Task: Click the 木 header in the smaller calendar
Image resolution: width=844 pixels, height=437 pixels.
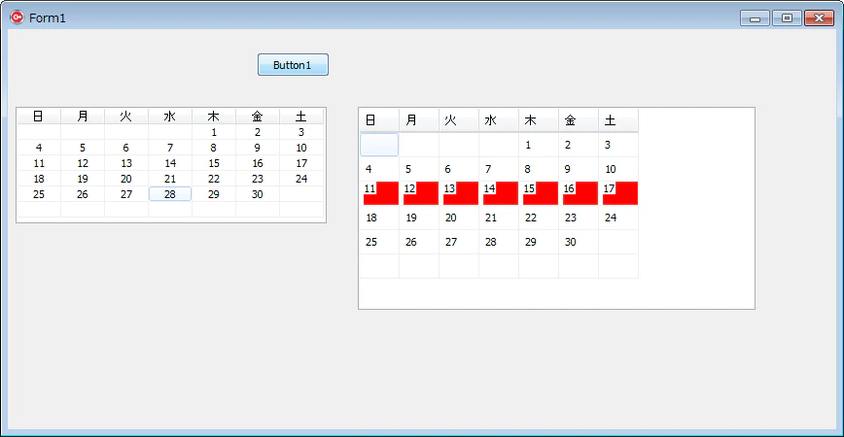Action: [x=214, y=117]
